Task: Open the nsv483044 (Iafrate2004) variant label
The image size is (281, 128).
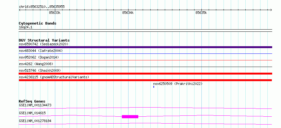Action: (x=41, y=51)
